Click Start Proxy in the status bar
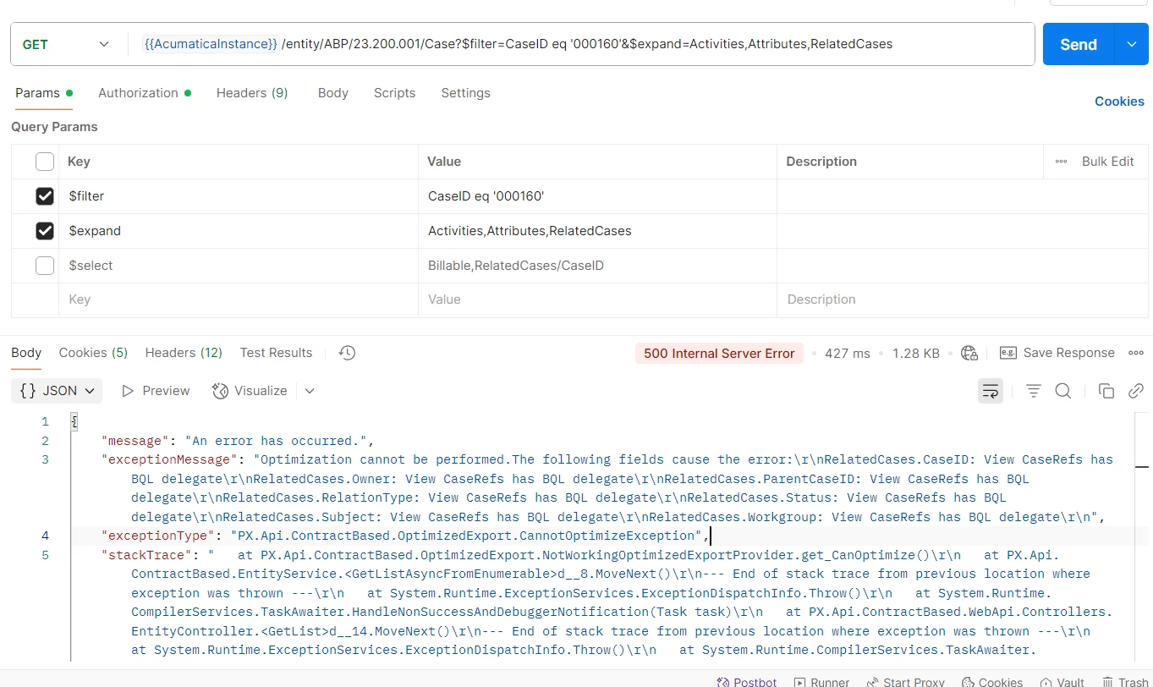This screenshot has height=687, width=1153. 906,682
